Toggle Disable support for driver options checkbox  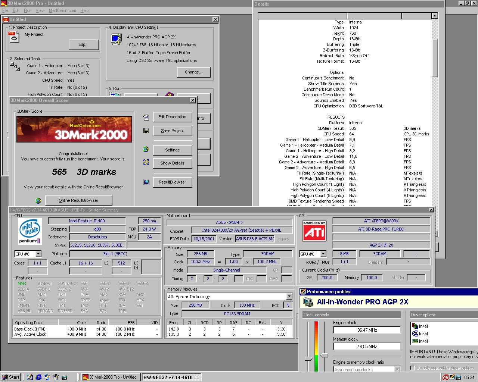412,368
